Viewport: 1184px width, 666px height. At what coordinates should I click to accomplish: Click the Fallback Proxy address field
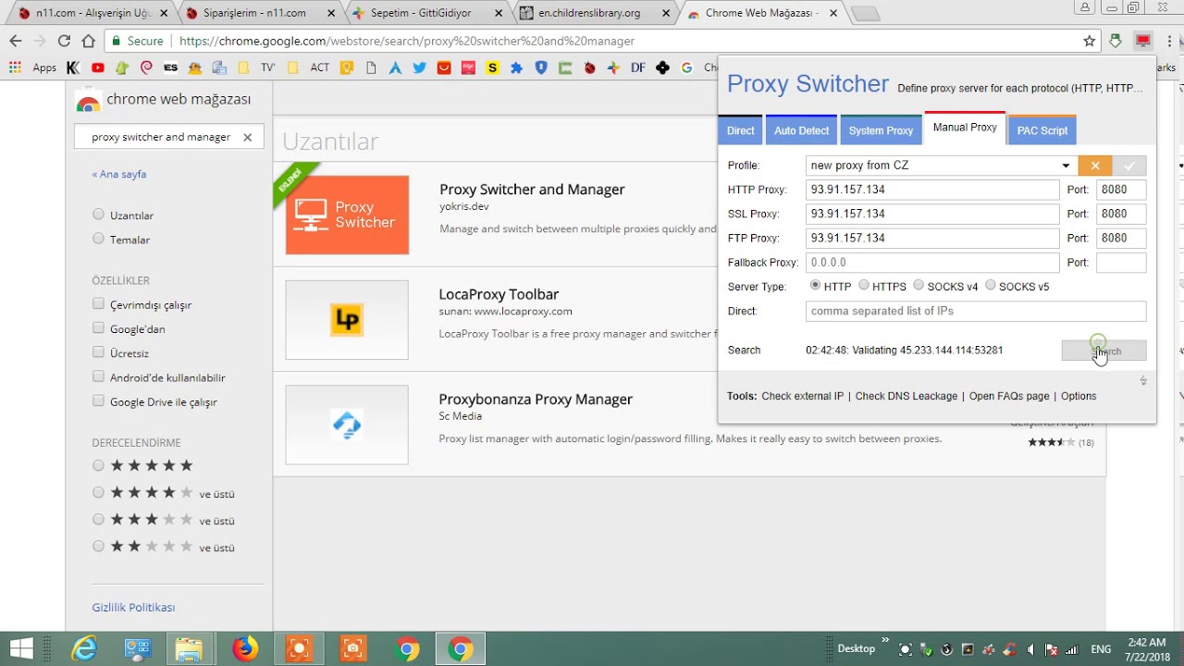[932, 263]
